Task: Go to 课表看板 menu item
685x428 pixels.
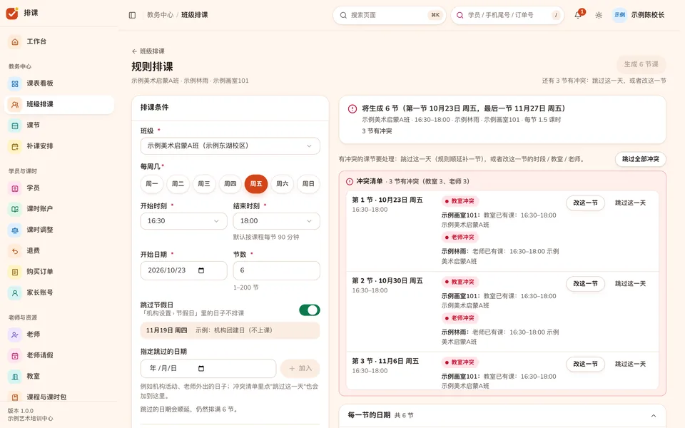Action: pyautogui.click(x=59, y=83)
